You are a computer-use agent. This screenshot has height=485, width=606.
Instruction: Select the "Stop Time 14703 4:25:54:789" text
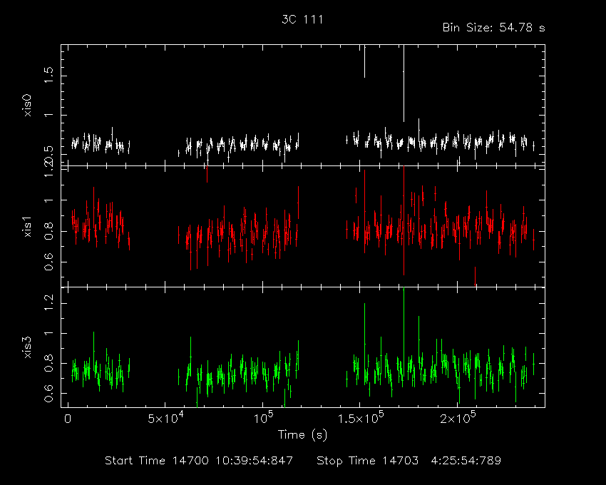pos(409,461)
